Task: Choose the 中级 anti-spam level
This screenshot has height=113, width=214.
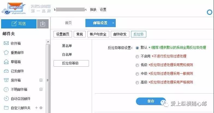Action: (137, 74)
